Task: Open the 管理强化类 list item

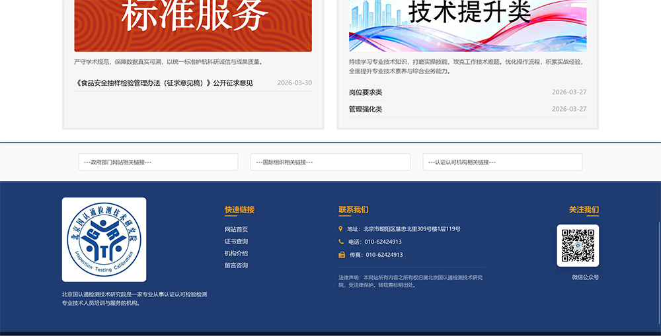Action: 366,109
